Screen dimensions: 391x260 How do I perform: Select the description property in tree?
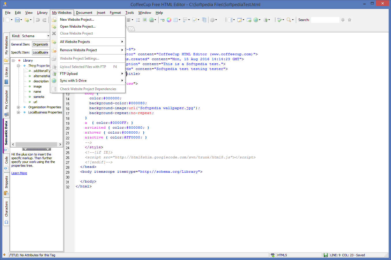41,81
